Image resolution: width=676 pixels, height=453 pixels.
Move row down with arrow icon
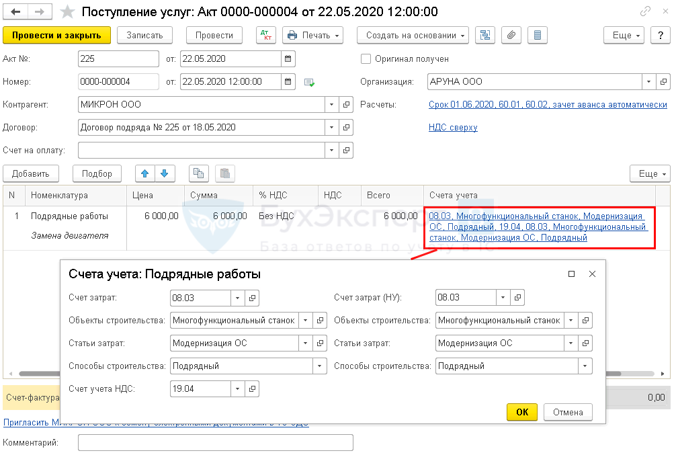tap(164, 173)
